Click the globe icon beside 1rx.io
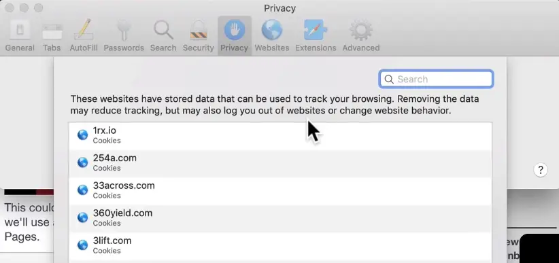 tap(82, 135)
